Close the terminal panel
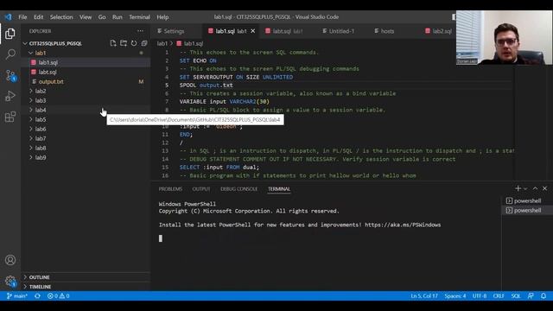The height and width of the screenshot is (311, 553). (545, 188)
